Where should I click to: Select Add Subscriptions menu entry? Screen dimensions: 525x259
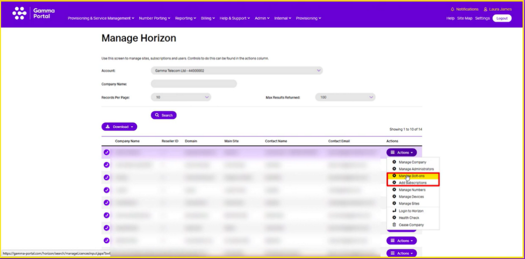click(413, 183)
